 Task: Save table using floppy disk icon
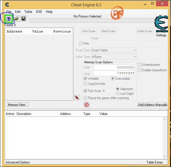[x=23, y=19]
